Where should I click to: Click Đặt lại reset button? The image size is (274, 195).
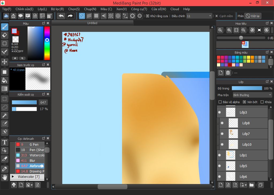[x=253, y=16]
